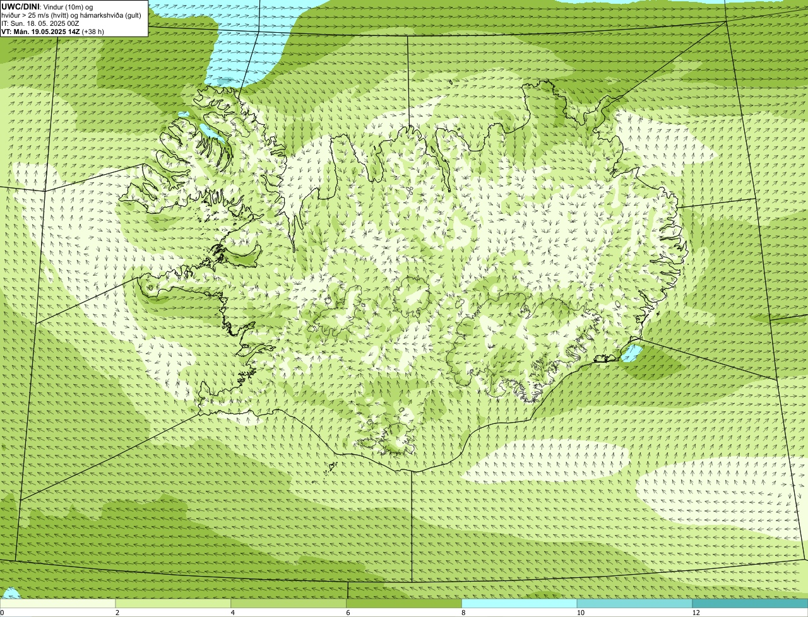The width and height of the screenshot is (808, 617).
Task: Select the aqua 10–12 color bar segment
Action: [x=634, y=603]
